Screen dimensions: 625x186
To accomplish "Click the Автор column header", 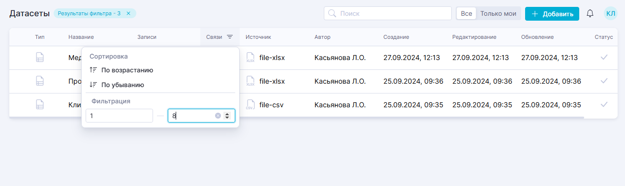I will pos(322,37).
